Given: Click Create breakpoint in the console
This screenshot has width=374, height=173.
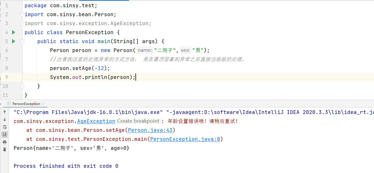Looking at the screenshot, I should (138, 121).
